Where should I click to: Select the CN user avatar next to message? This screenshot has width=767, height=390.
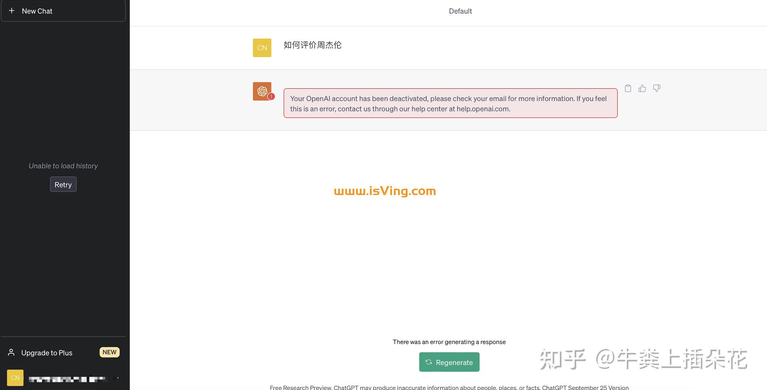coord(262,48)
